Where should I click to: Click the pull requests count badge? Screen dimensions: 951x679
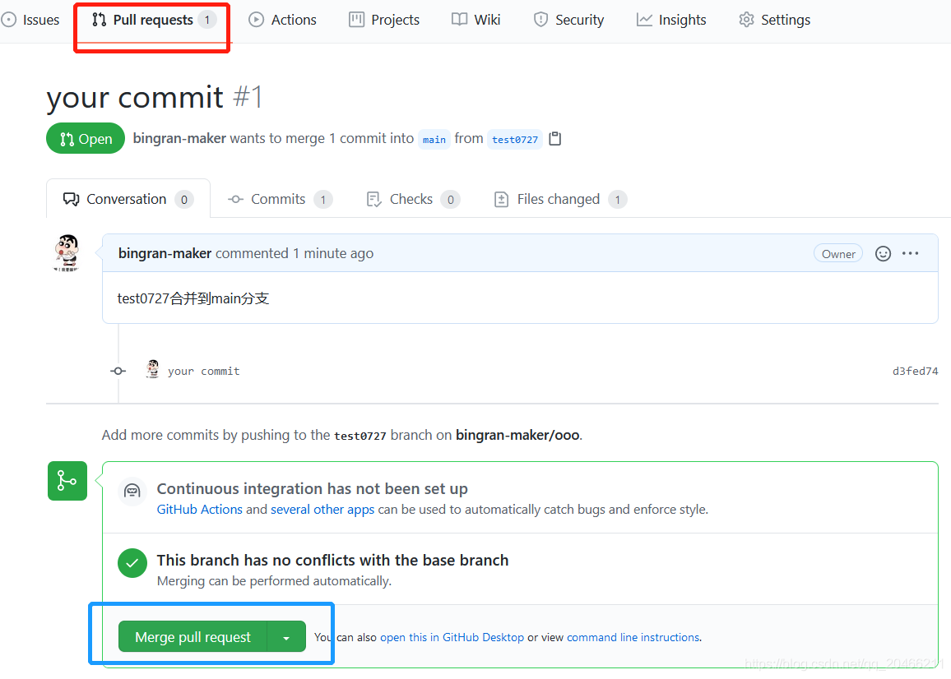[x=206, y=20]
